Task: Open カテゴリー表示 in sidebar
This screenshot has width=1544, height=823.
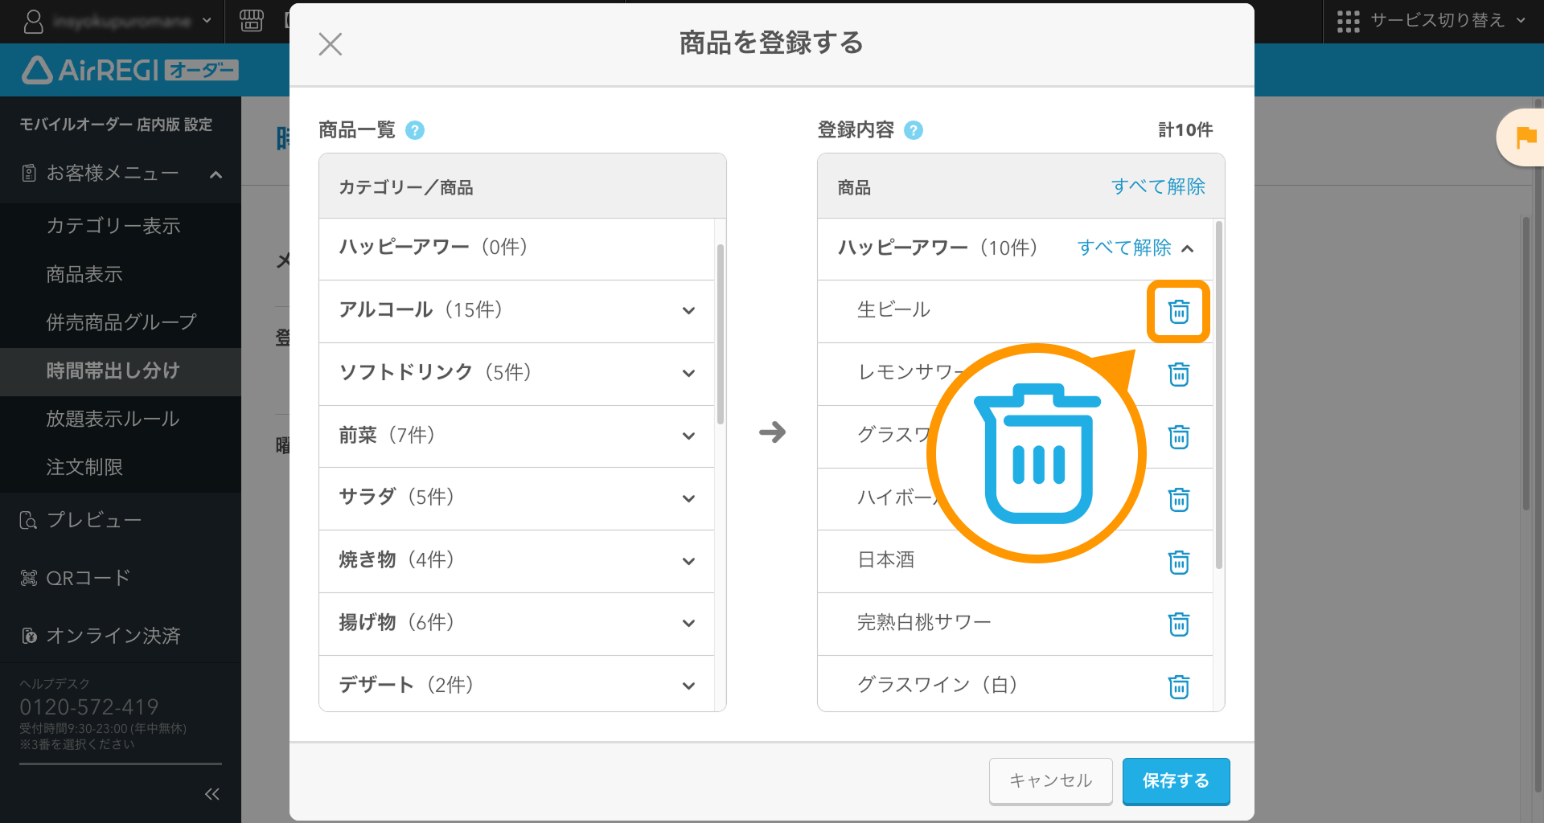Action: click(113, 226)
